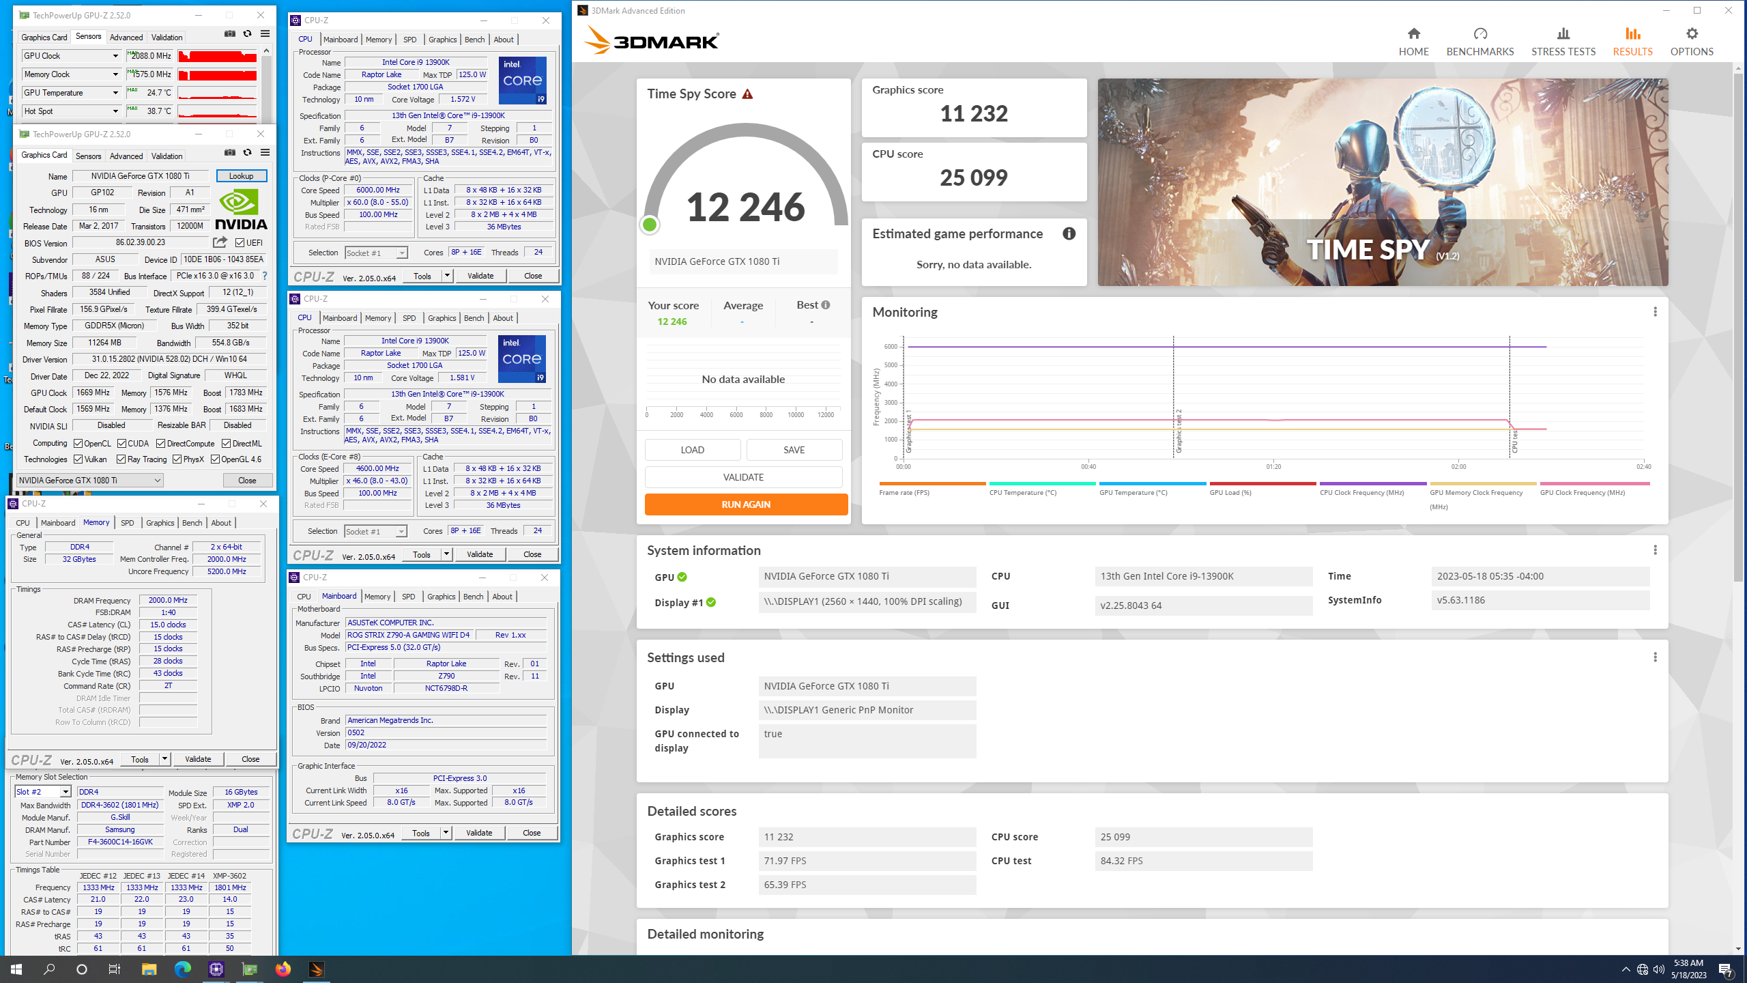The width and height of the screenshot is (1747, 983).
Task: Open NVIDIA GeForce GTX 1080 Ti GPU selector
Action: tap(90, 481)
